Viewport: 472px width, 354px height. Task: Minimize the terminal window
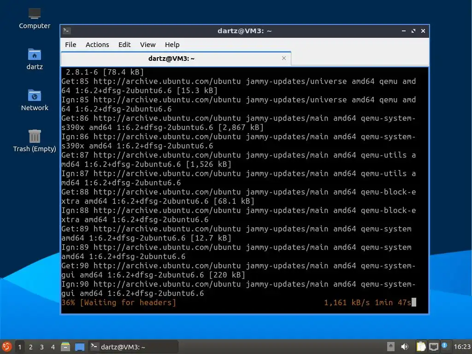point(404,31)
